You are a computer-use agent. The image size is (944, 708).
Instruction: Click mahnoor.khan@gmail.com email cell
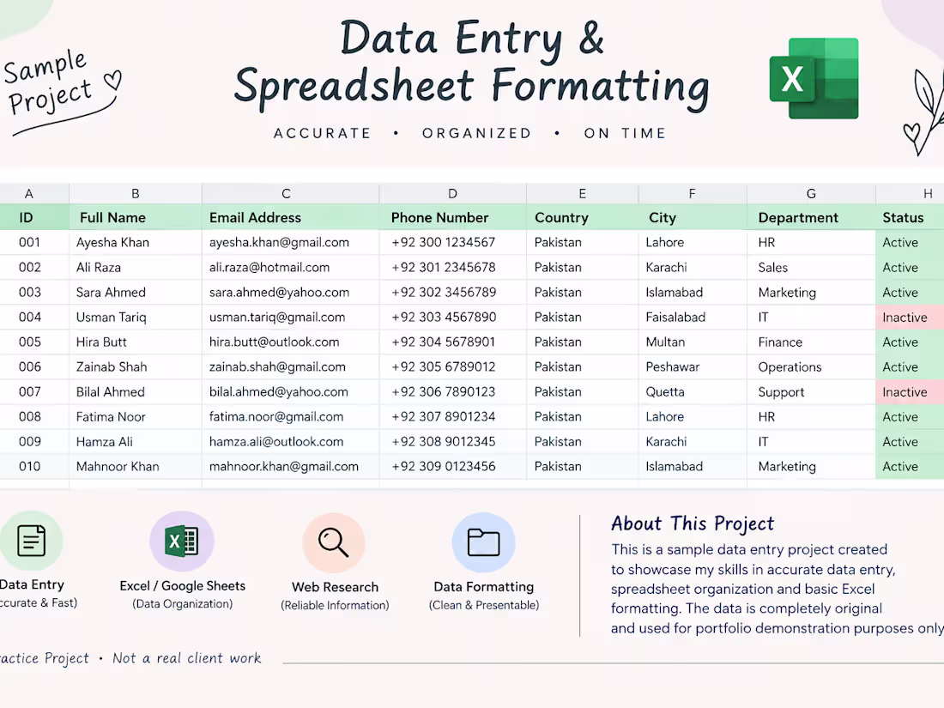click(x=291, y=467)
